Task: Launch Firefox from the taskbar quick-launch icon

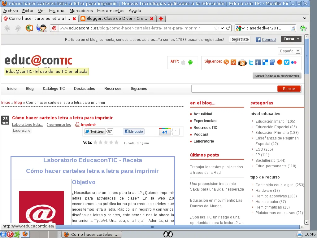Action: click(x=25, y=234)
